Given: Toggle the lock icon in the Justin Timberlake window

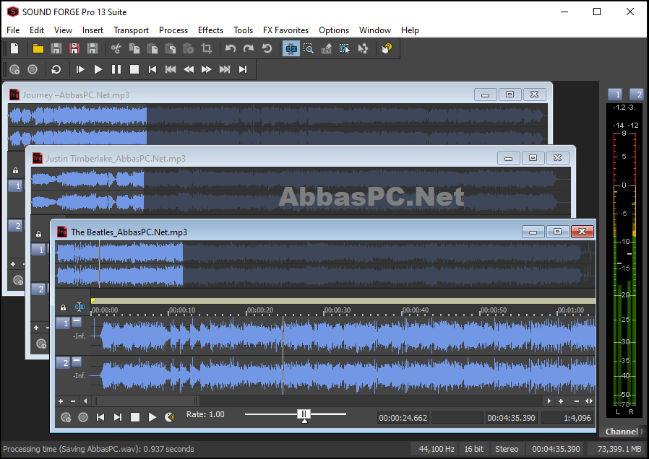Looking at the screenshot, I should coord(38,234).
